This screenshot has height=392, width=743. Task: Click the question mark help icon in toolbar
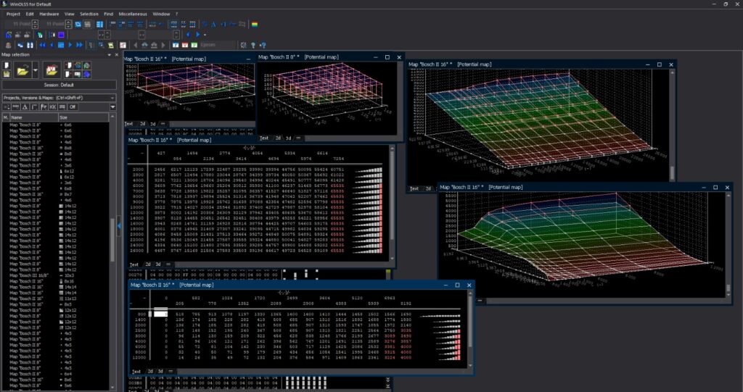(x=253, y=45)
